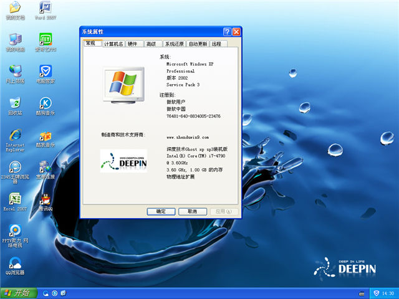Close the 系统属性 dialog with X
The height and width of the screenshot is (299, 399).
(236, 32)
